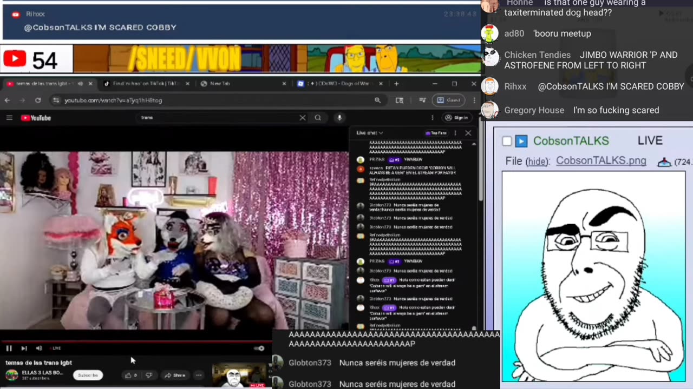The height and width of the screenshot is (389, 693).
Task: Click Gregory House chat username
Action: [x=534, y=110]
